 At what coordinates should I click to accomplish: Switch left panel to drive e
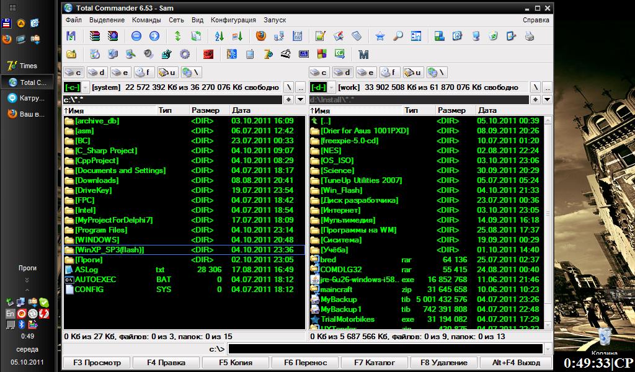coord(122,73)
